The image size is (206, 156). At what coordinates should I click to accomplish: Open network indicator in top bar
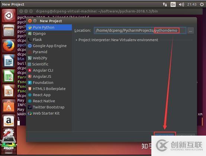165,4
